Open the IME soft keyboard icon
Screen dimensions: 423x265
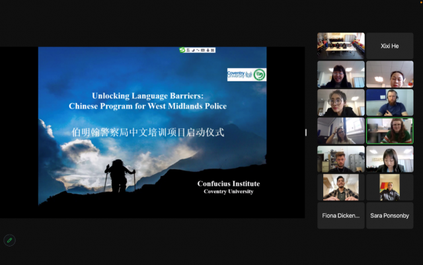pos(203,50)
